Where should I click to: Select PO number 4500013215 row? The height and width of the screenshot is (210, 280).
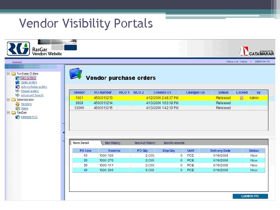(168, 108)
